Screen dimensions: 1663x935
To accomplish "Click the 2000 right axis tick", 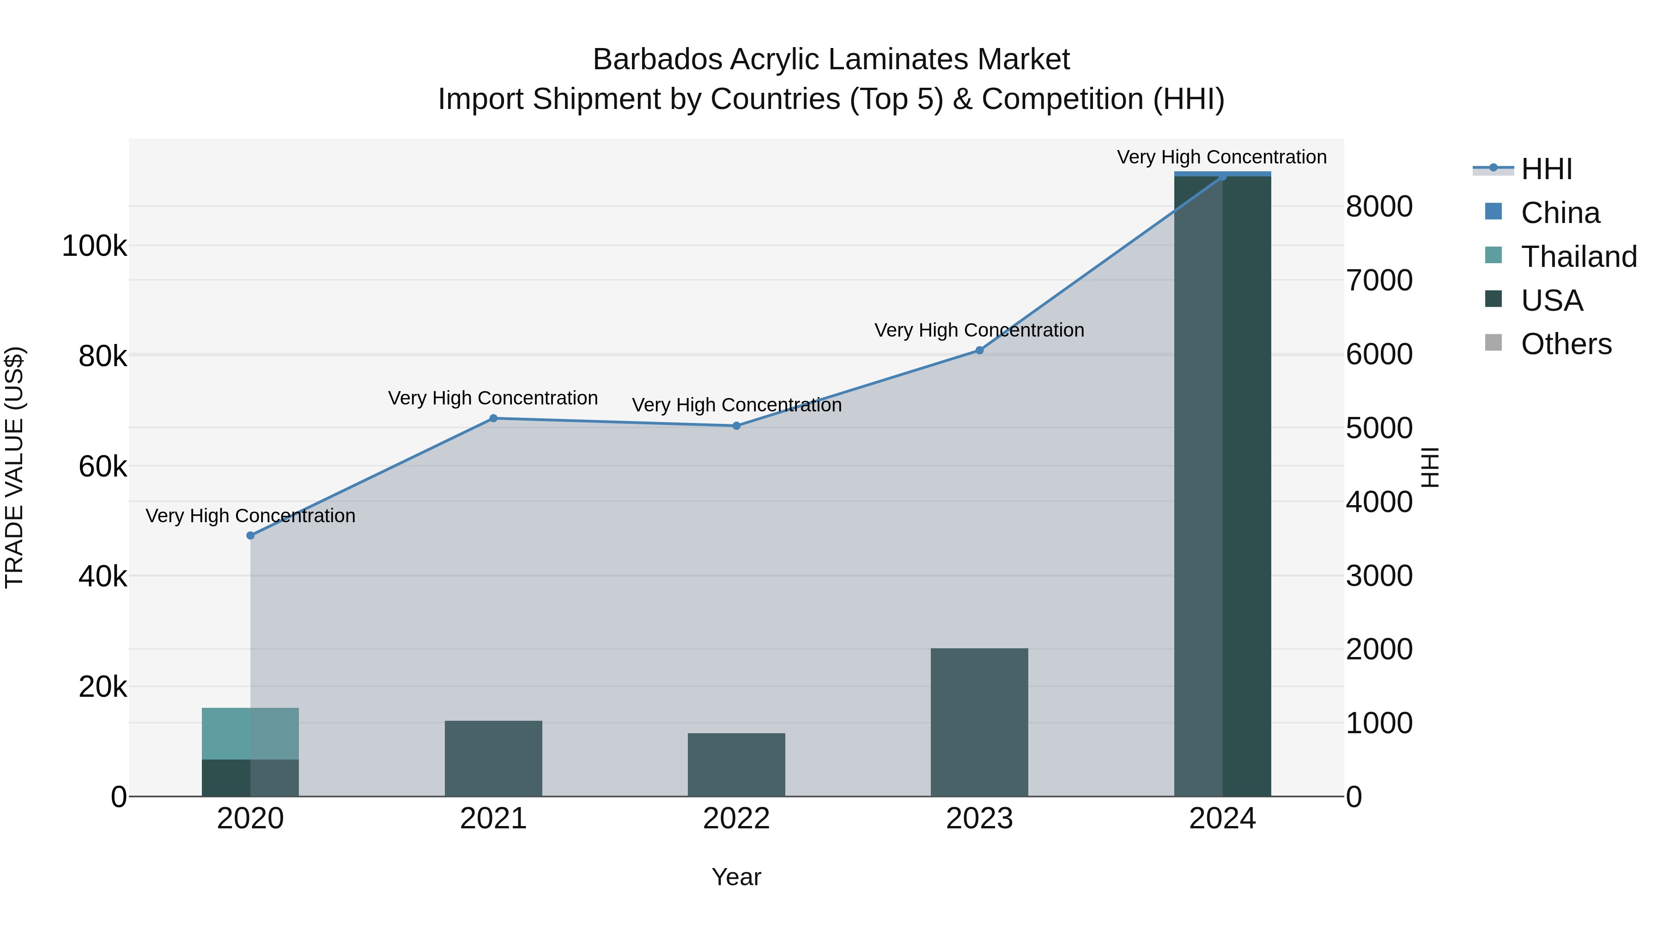I will (1379, 649).
